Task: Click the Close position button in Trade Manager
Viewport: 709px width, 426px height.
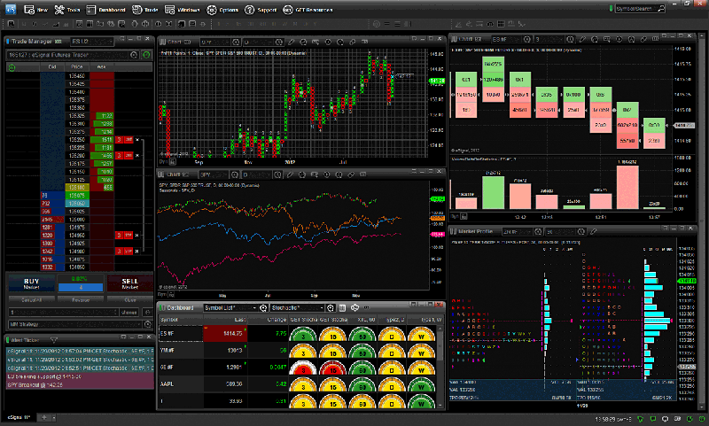Action: coord(129,299)
